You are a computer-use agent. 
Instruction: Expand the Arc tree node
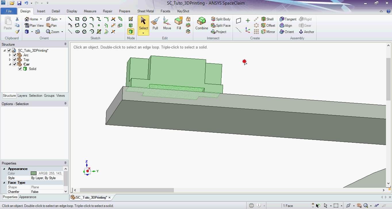10,55
